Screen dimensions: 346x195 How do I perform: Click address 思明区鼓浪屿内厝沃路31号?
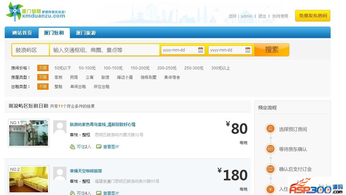click(x=119, y=135)
